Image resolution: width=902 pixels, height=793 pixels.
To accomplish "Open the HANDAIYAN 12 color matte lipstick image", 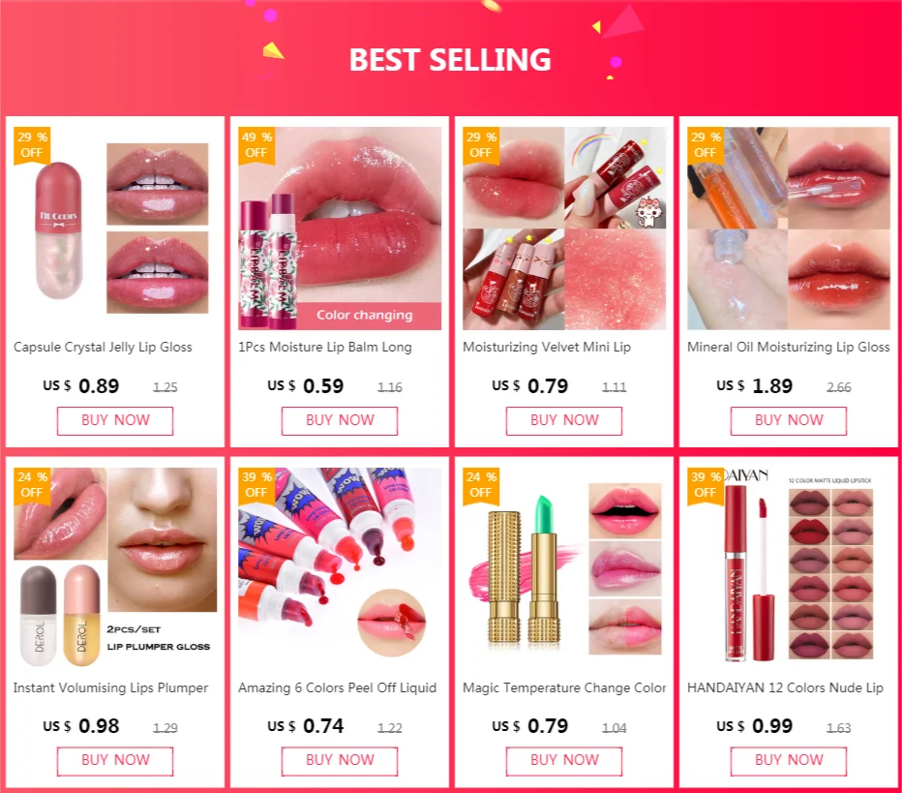I will [x=789, y=568].
